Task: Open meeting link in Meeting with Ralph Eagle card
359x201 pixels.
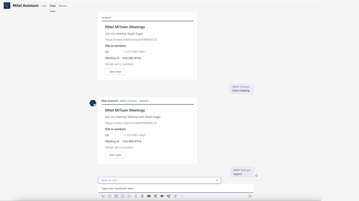Action: click(131, 123)
